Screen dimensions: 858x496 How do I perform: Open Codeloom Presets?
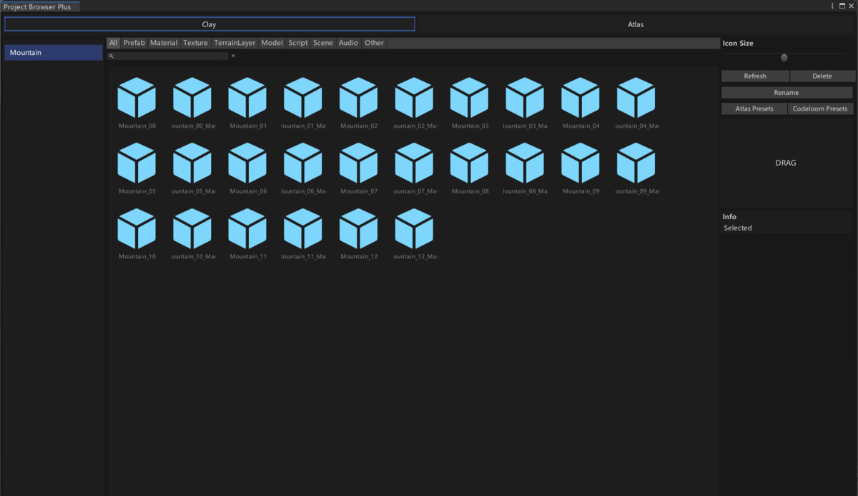(x=820, y=108)
